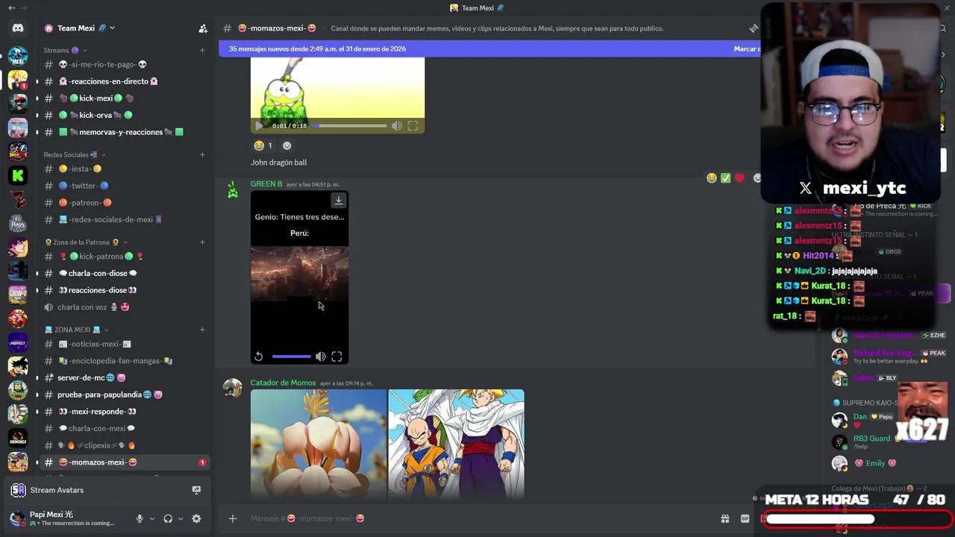Open user settings gear icon
Viewport: 955px width, 537px height.
coord(196,518)
